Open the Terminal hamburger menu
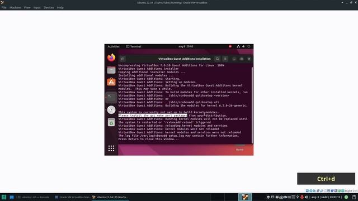Screen dimensions: 358x201 (225, 59)
